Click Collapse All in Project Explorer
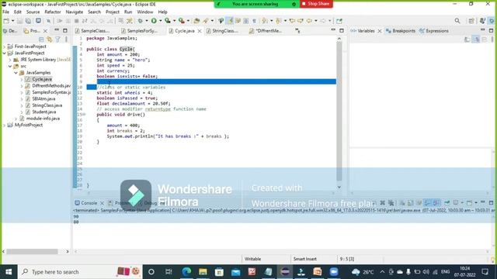This screenshot has width=497, height=279. tap(41, 40)
